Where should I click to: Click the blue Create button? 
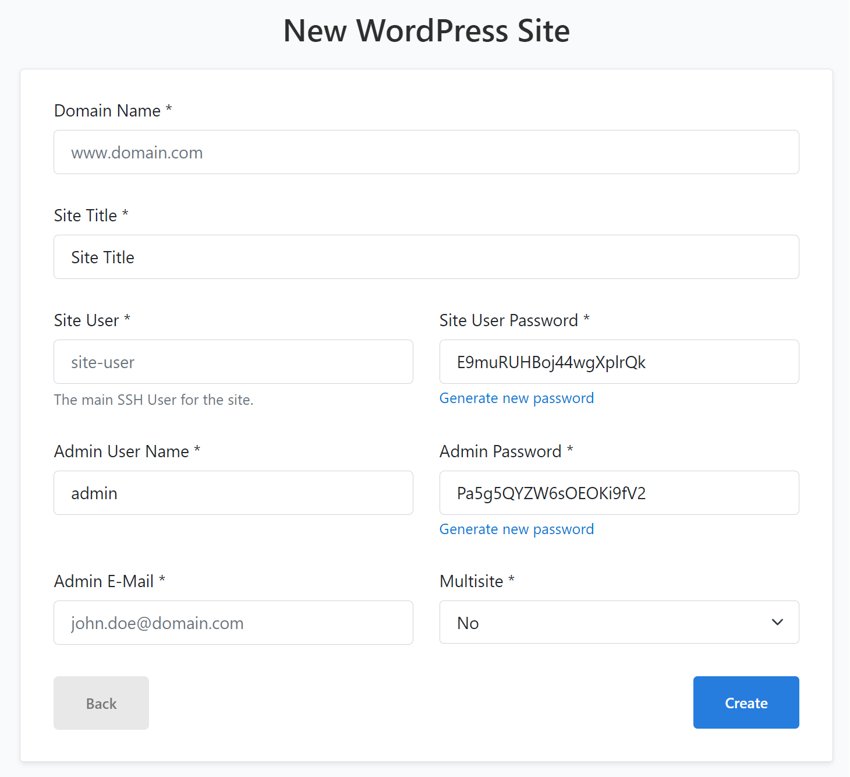[x=746, y=702]
